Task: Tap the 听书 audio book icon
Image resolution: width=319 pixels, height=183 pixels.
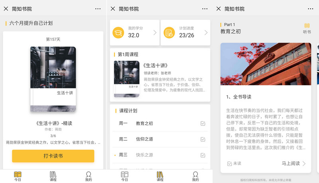Action: click(x=307, y=26)
